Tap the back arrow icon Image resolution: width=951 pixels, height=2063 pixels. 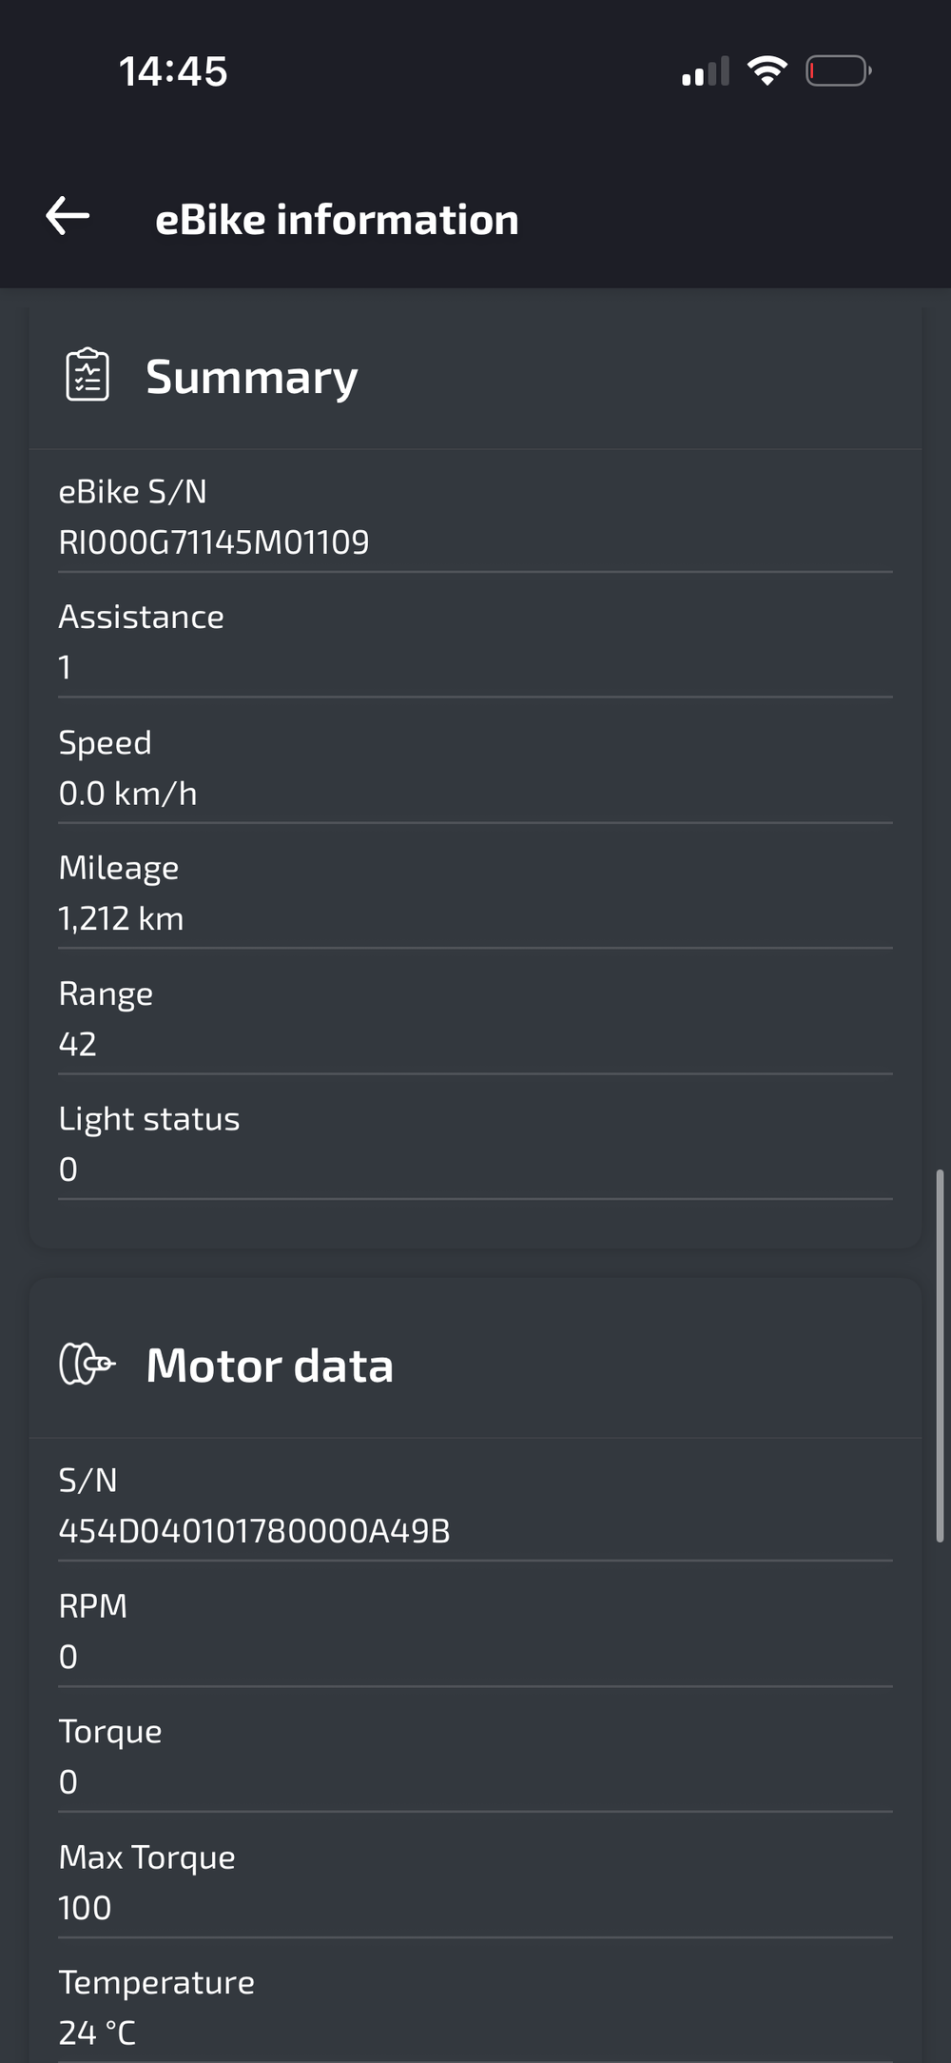click(x=68, y=216)
